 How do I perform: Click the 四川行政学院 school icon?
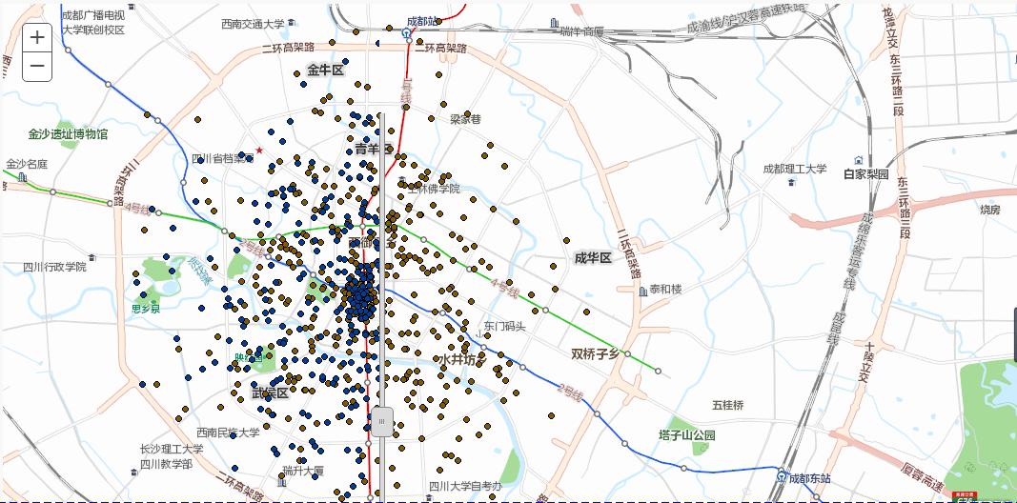click(92, 257)
